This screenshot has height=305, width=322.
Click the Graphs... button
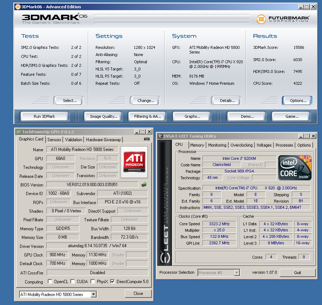coord(192,116)
